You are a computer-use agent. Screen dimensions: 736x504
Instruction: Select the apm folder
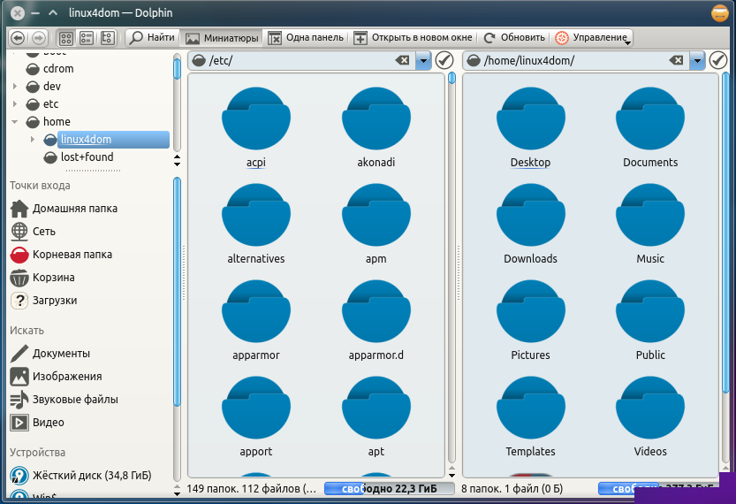tap(376, 224)
